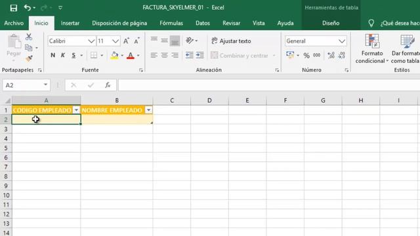Image resolution: width=420 pixels, height=236 pixels.
Task: Open the Vista tab
Action: (259, 23)
